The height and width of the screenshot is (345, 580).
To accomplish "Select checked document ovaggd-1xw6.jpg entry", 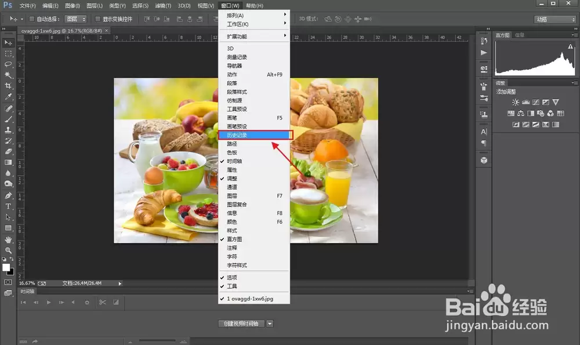I will (254, 299).
